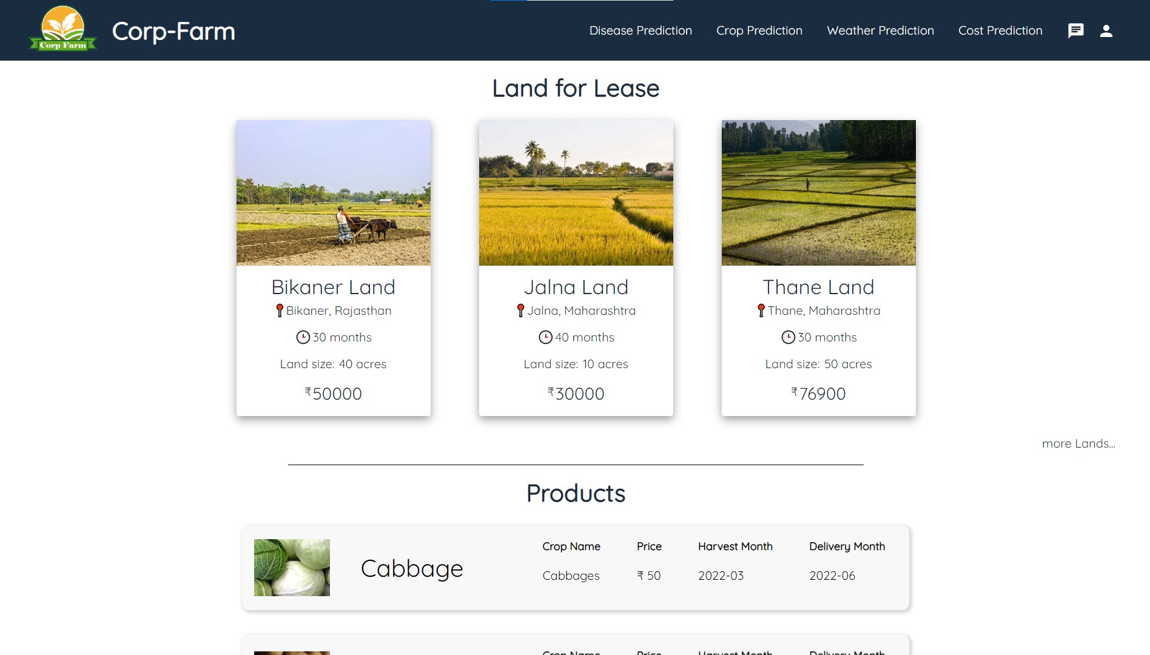Open Disease Prediction page
This screenshot has width=1150, height=655.
[641, 30]
